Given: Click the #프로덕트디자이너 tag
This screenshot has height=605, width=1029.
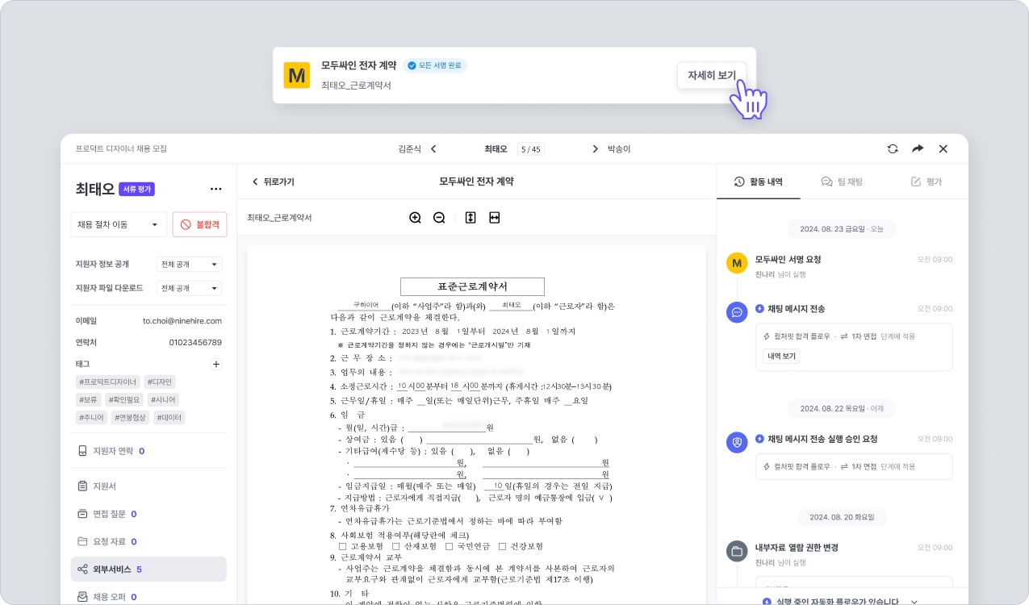Looking at the screenshot, I should point(108,382).
